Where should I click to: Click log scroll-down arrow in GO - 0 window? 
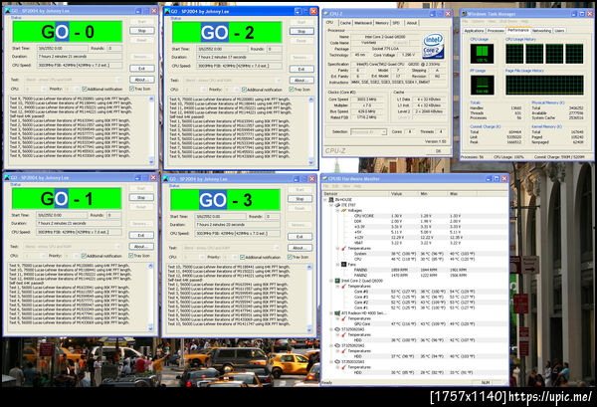pos(151,161)
